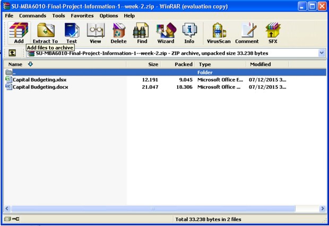The image size is (329, 226).
Task: Open the Commands menu
Action: pyautogui.click(x=32, y=16)
